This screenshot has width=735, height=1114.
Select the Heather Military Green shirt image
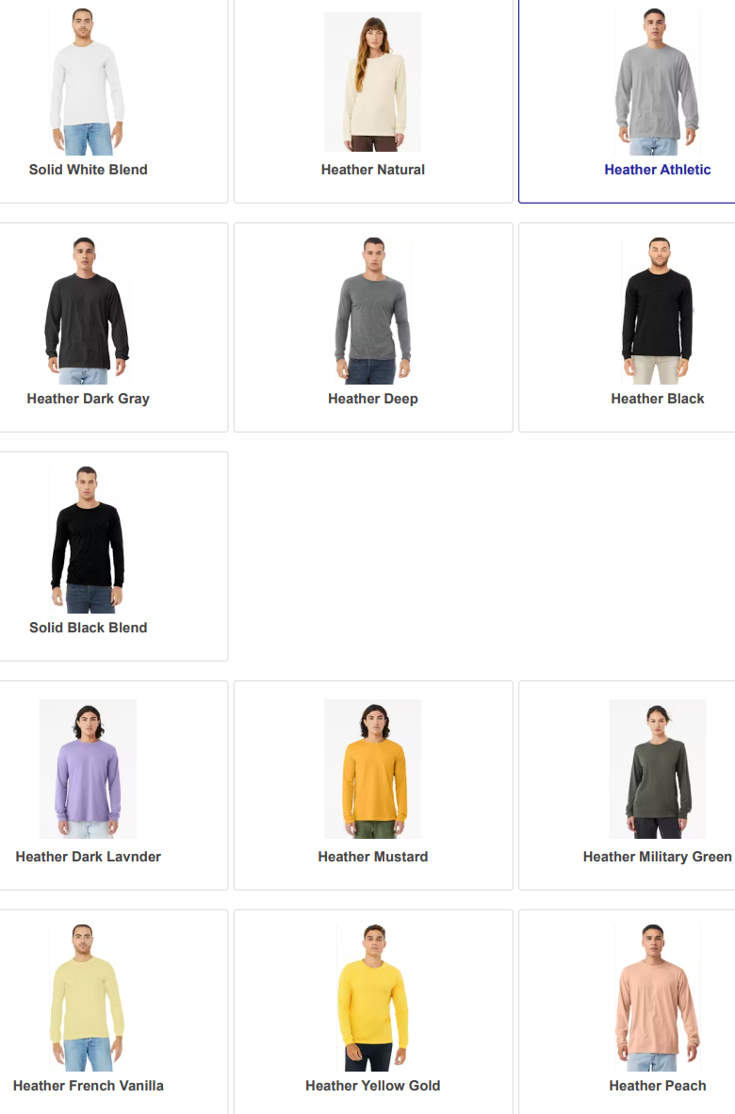click(658, 769)
